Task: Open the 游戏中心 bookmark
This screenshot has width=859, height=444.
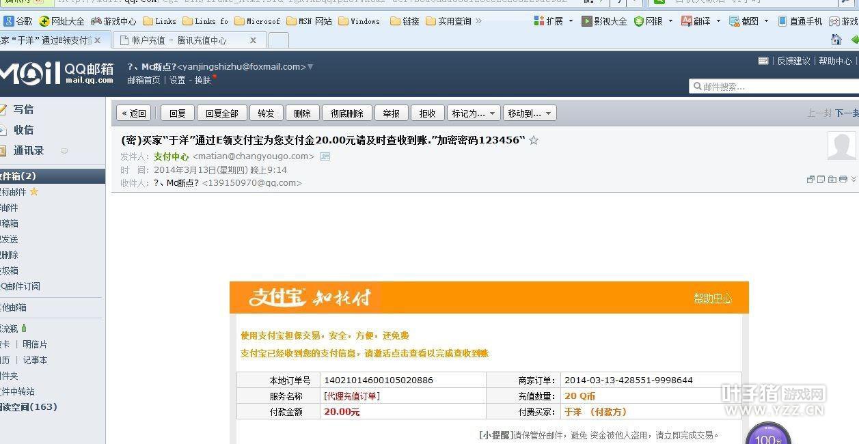Action: click(113, 21)
